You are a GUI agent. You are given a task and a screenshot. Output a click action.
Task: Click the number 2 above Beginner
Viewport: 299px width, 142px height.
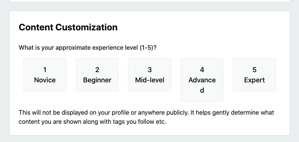pos(97,70)
